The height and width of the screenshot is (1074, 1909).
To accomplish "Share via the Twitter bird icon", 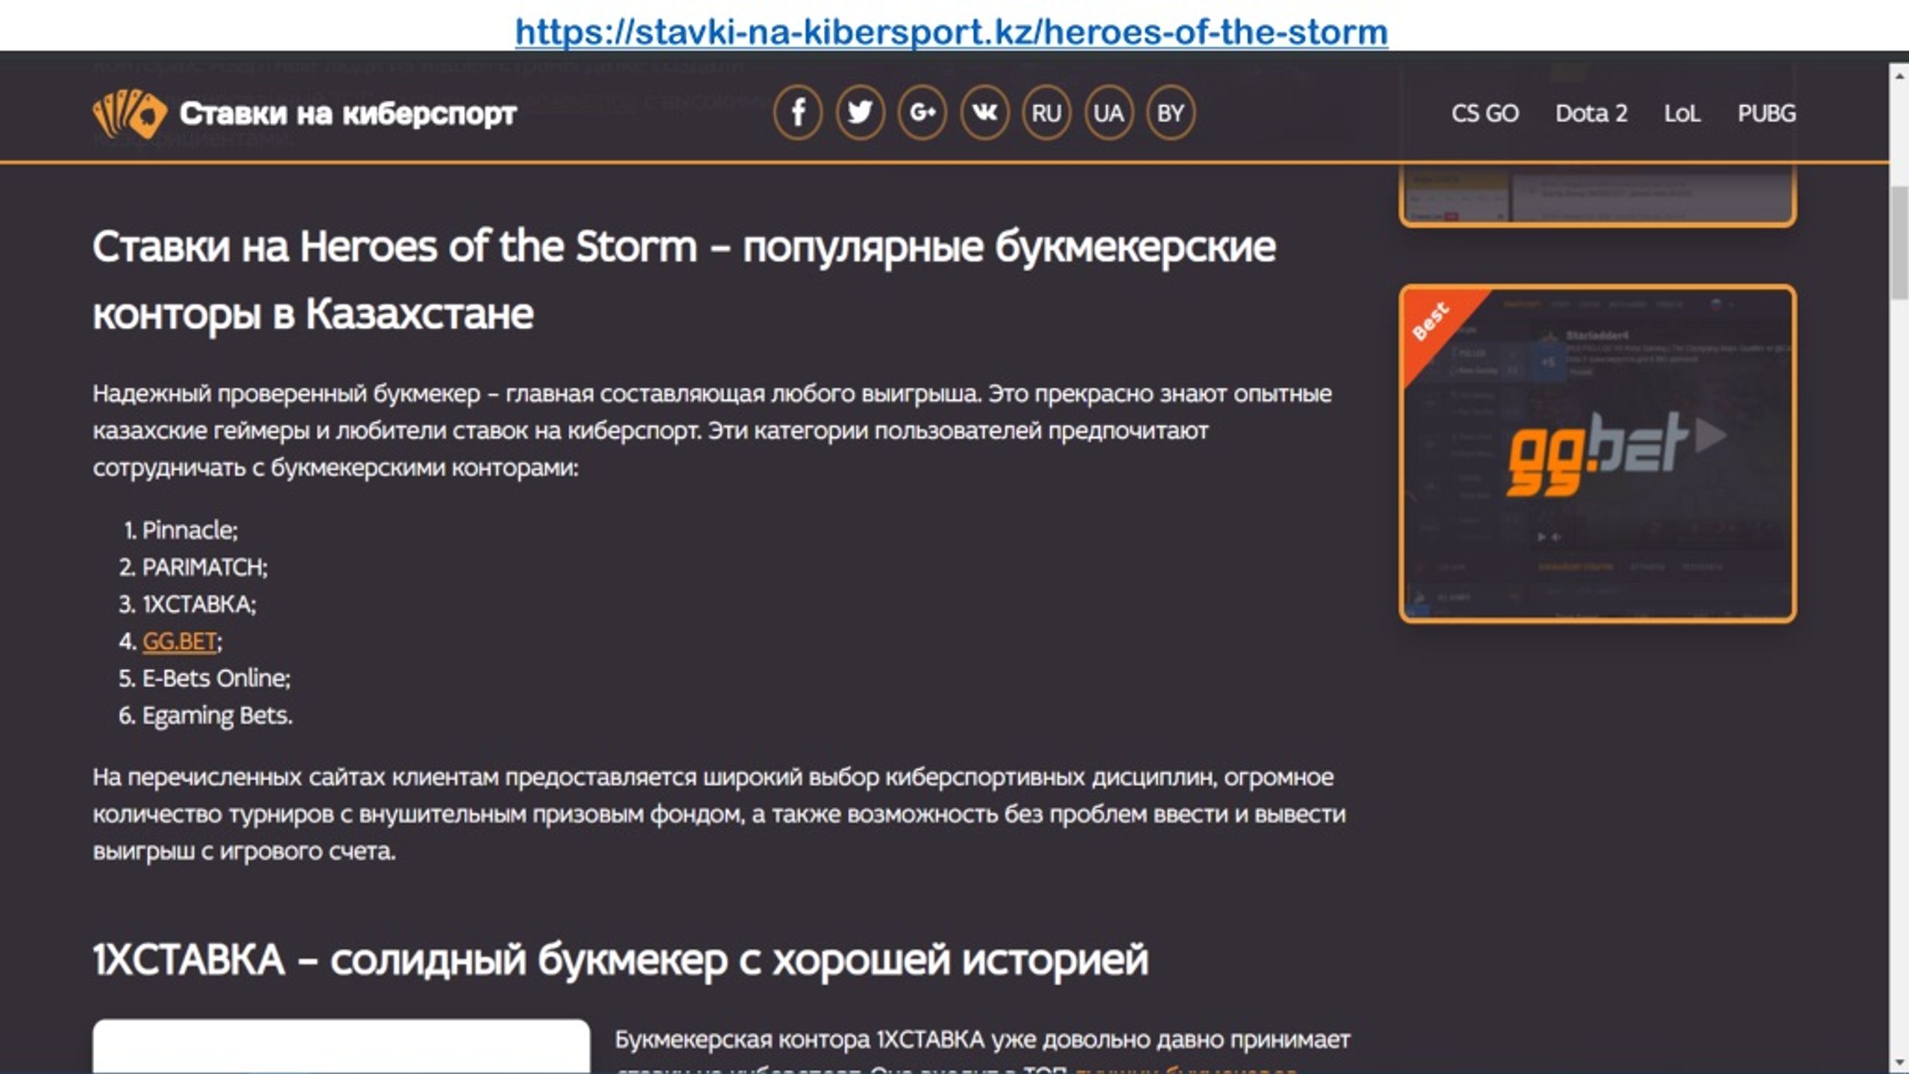I will pos(860,113).
